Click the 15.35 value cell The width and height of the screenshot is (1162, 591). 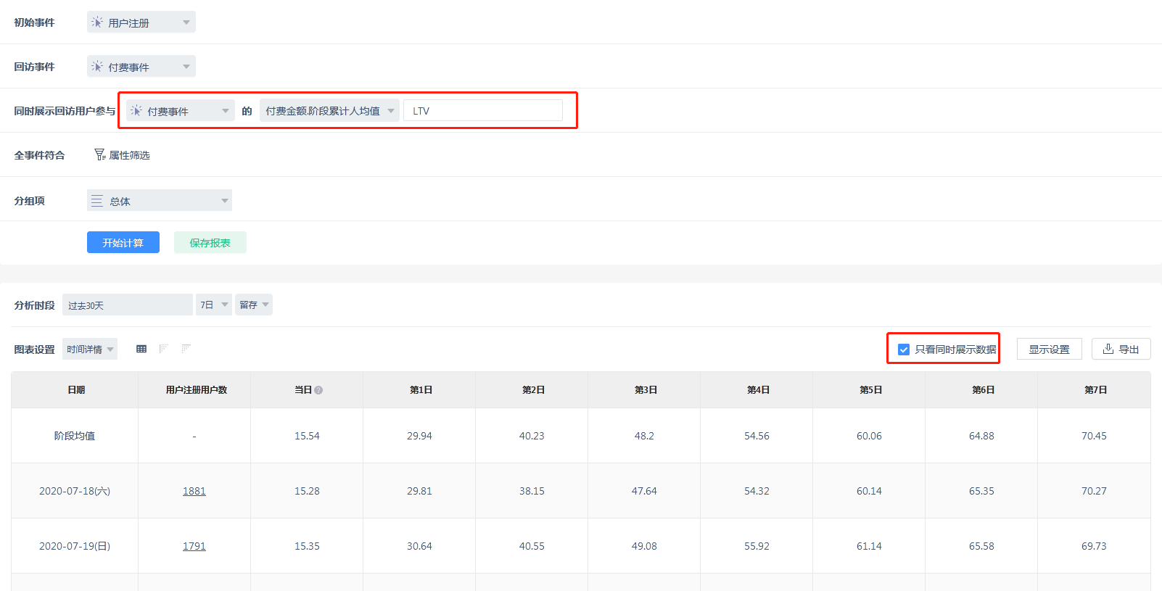308,546
